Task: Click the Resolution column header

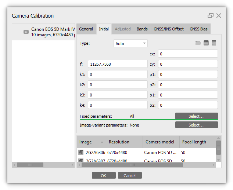Action: [x=124, y=142]
